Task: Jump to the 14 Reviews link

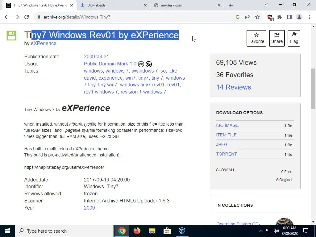Action: coord(234,87)
